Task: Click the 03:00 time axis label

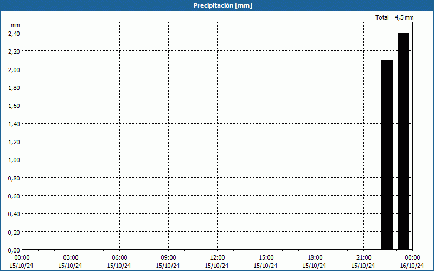Action: [x=71, y=258]
